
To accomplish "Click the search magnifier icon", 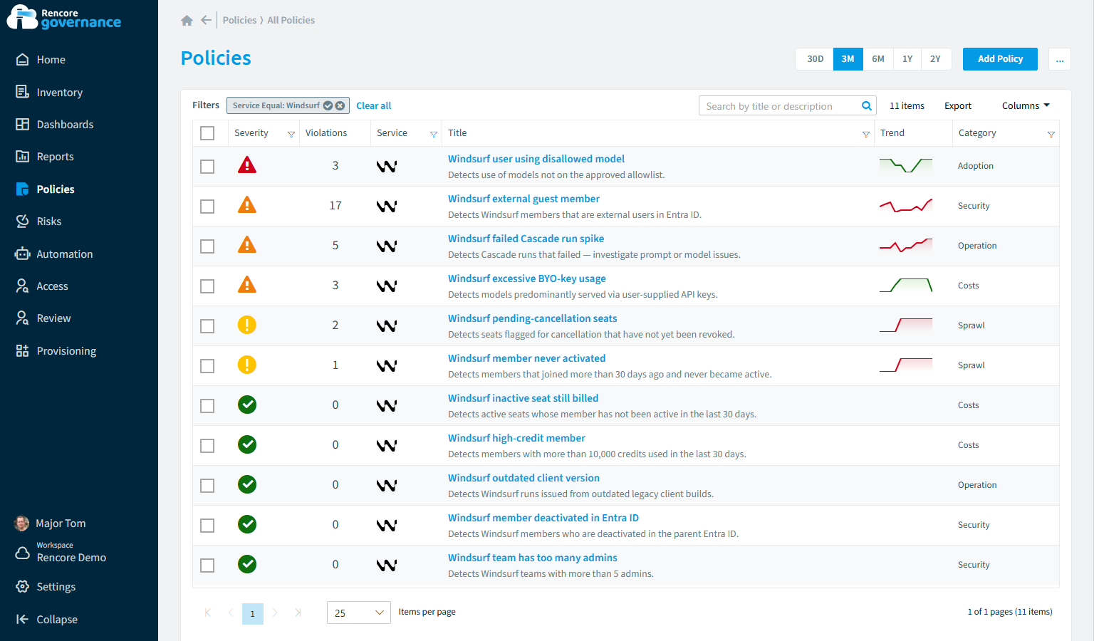I will point(867,106).
